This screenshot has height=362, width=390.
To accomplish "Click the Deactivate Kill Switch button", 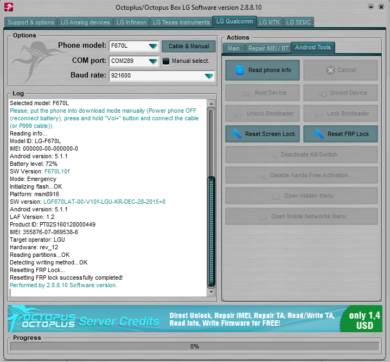I will [x=302, y=154].
